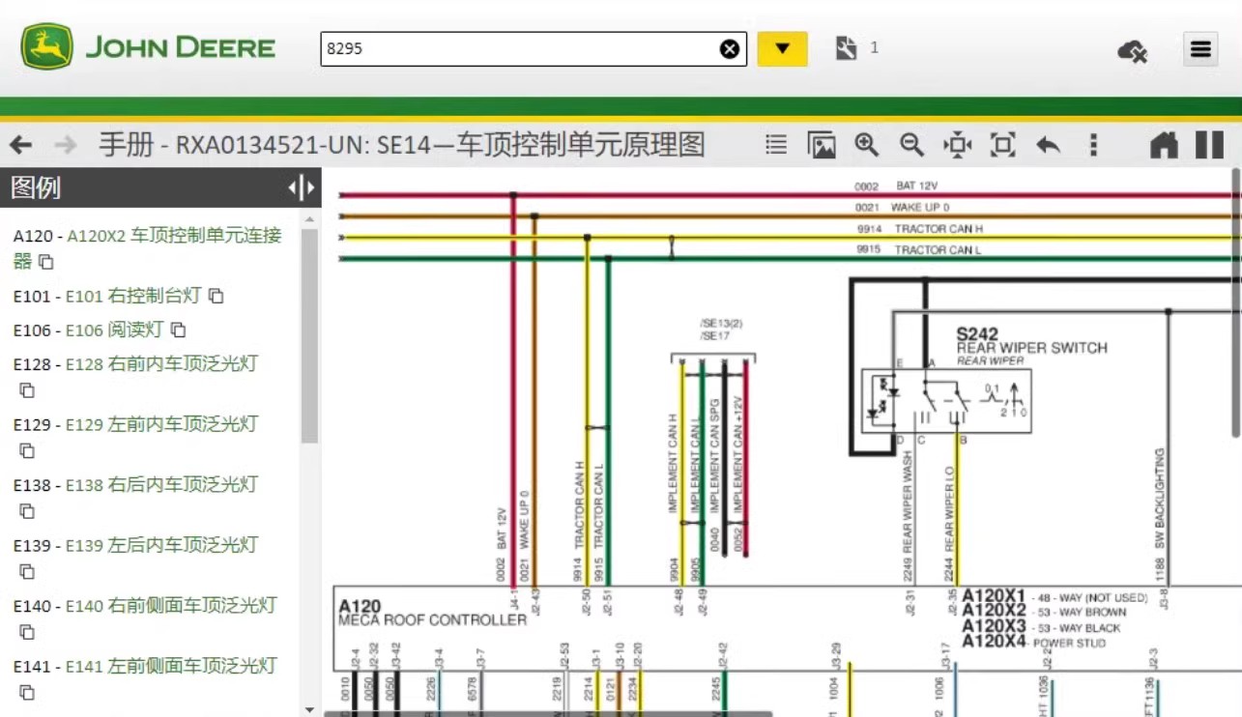The height and width of the screenshot is (717, 1242).
Task: Go forward with the right arrow
Action: 66,145
